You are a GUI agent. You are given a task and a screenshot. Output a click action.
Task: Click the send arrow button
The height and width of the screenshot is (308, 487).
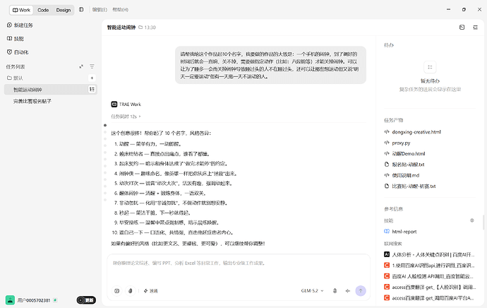click(361, 291)
